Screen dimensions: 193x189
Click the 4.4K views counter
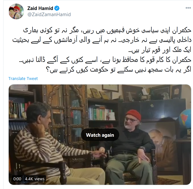coord(34,179)
